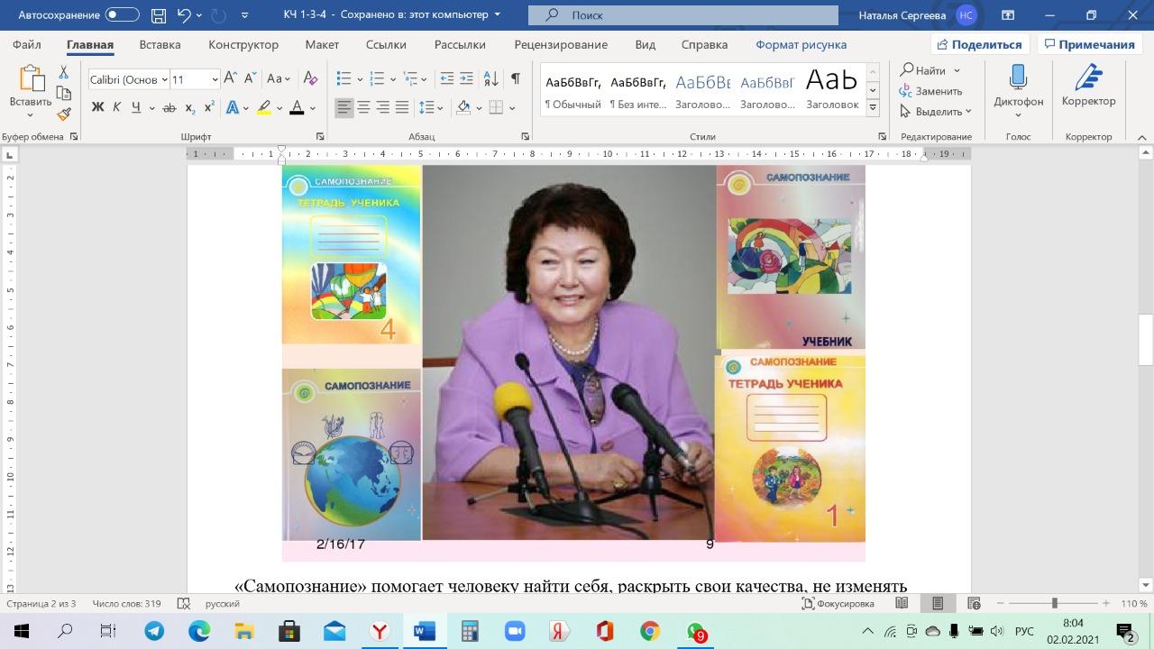Click the zoom slider in status bar
Viewport: 1154px width, 649px height.
click(1054, 603)
